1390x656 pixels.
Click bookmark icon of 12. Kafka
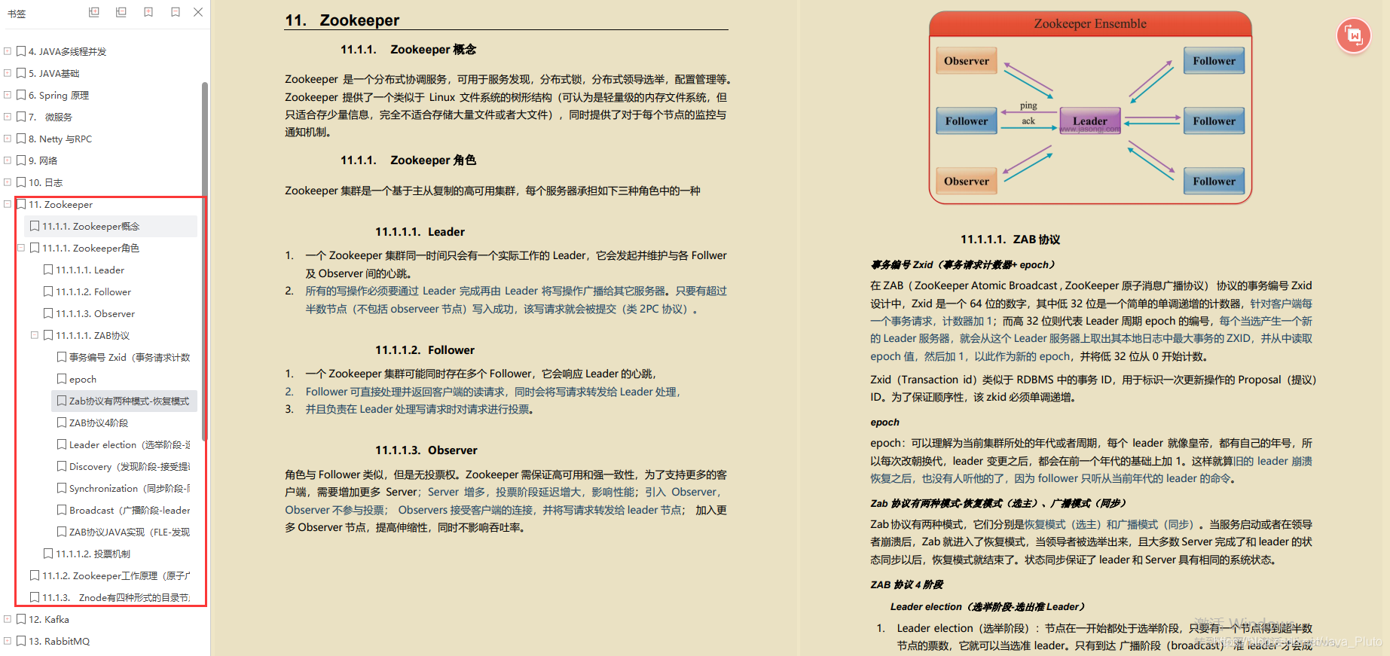tap(21, 619)
